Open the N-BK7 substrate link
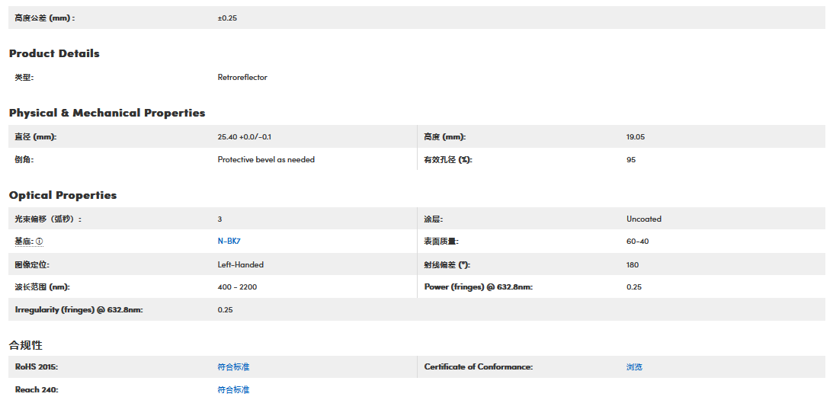Image resolution: width=833 pixels, height=416 pixels. 229,242
